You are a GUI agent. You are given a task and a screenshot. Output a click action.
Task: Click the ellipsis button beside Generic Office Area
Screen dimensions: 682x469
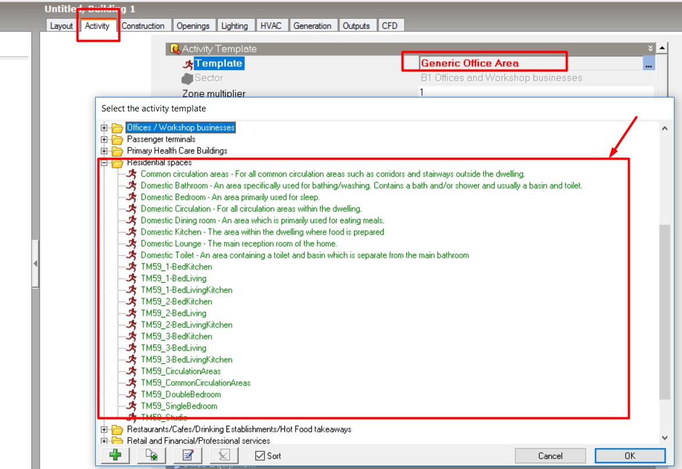[648, 63]
